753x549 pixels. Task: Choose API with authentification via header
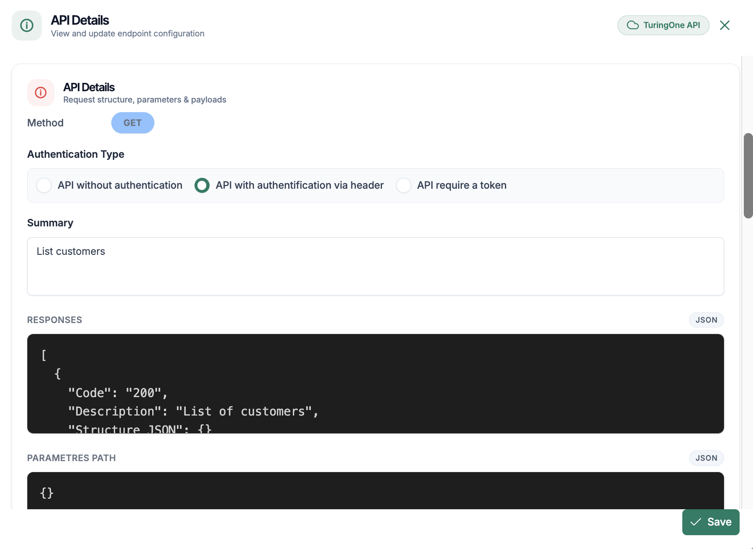tap(202, 185)
